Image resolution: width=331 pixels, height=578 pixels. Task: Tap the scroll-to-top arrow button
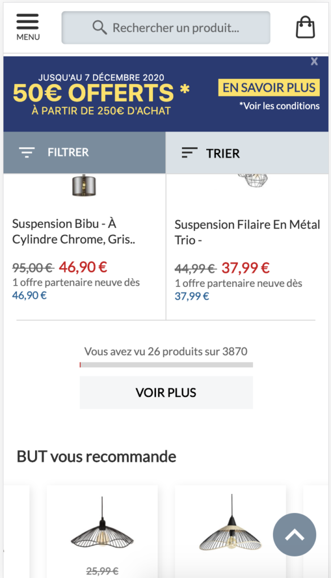[294, 535]
